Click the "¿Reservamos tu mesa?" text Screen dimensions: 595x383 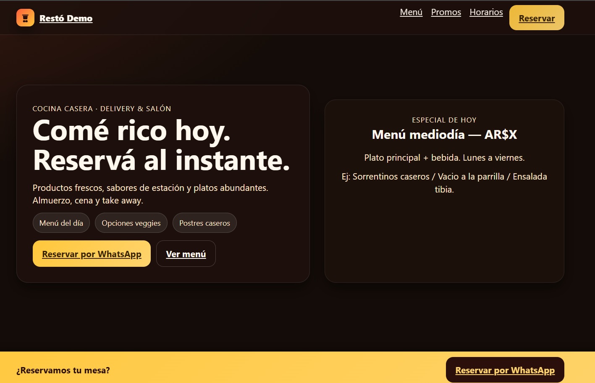tap(63, 370)
